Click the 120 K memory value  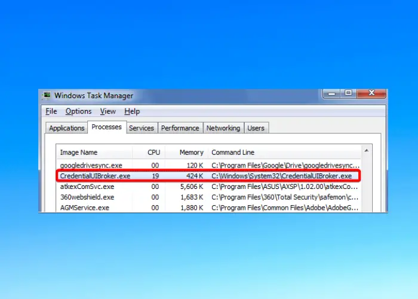tap(195, 166)
